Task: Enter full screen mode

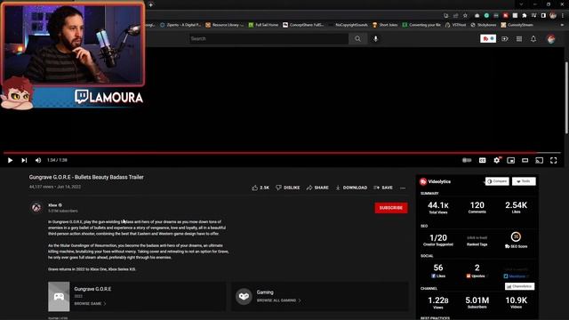Action: (553, 160)
